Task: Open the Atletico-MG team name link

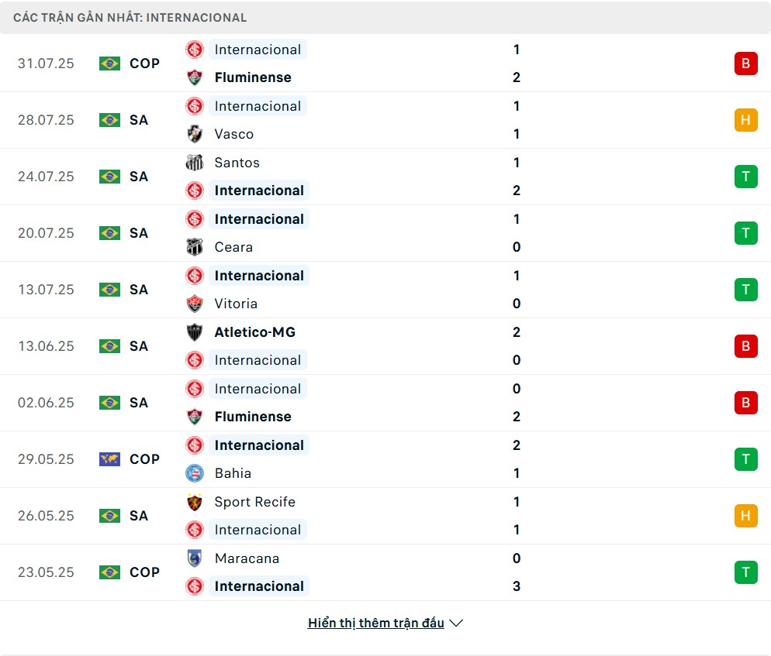Action: coord(254,332)
